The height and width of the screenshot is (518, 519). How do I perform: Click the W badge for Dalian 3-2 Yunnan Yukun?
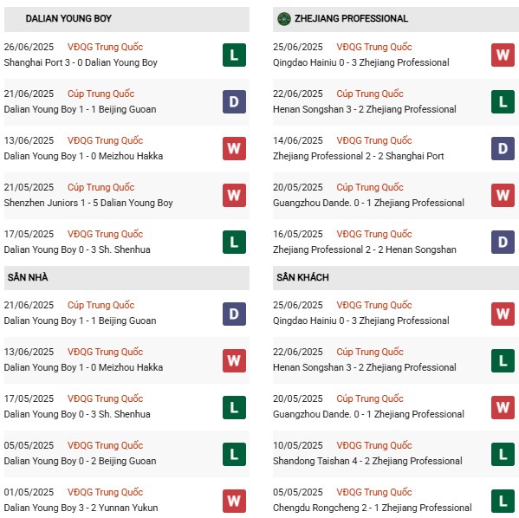pyautogui.click(x=234, y=501)
